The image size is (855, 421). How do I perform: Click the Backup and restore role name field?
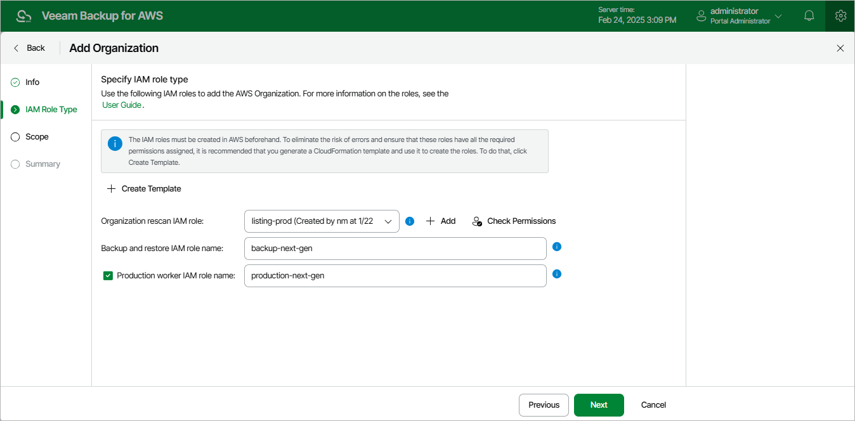click(x=395, y=249)
